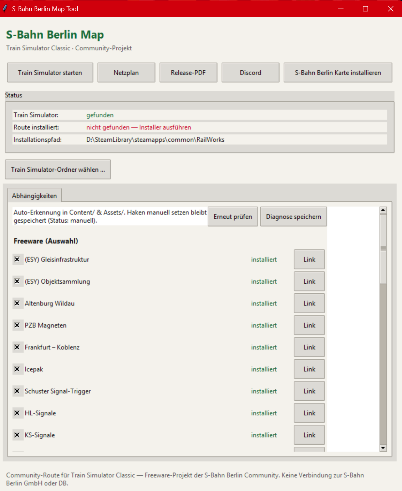
Task: Click the 'Freeware (Auswahl)' heading
Action: pyautogui.click(x=46, y=241)
